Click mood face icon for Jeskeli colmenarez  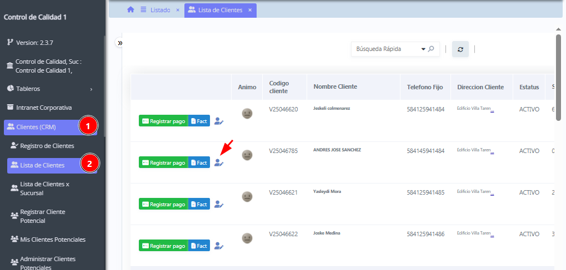point(247,114)
